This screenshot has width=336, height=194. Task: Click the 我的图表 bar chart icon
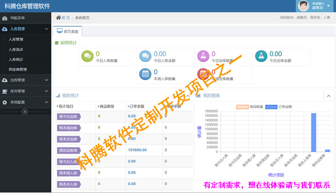point(198,96)
